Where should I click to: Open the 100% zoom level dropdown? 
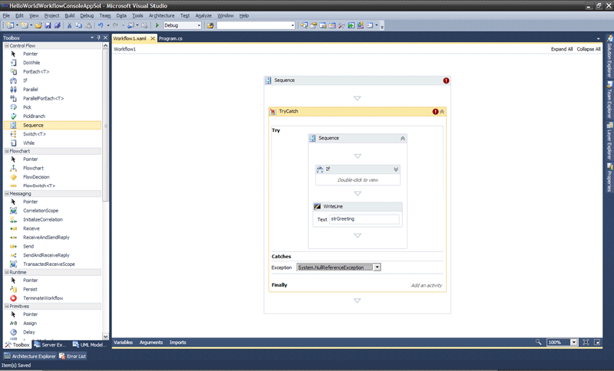click(x=573, y=342)
